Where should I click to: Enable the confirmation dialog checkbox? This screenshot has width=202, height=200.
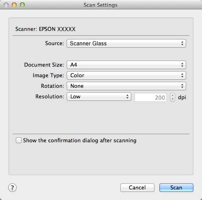19,140
